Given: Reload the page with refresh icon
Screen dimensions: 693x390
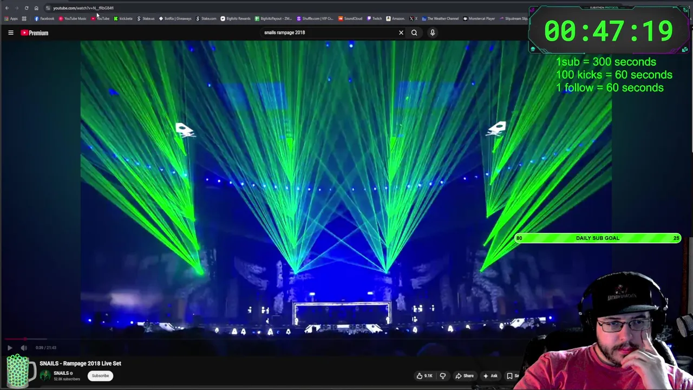Looking at the screenshot, I should coord(26,8).
